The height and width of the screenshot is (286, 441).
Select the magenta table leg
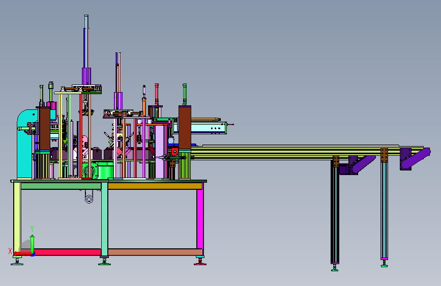click(200, 219)
